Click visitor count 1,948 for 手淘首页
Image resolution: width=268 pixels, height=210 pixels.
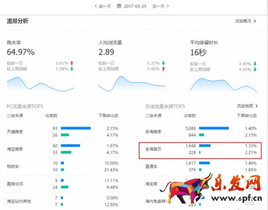[191, 146]
